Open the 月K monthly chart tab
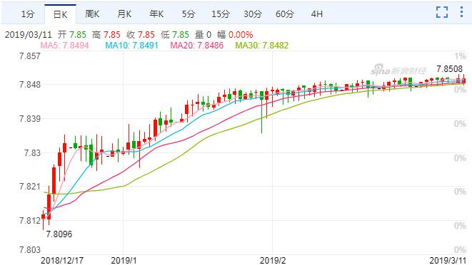Viewport: 472px width, 265px height. coord(124,14)
